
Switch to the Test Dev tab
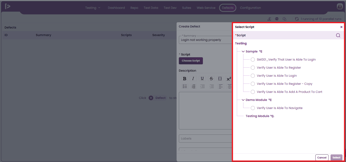click(x=170, y=8)
